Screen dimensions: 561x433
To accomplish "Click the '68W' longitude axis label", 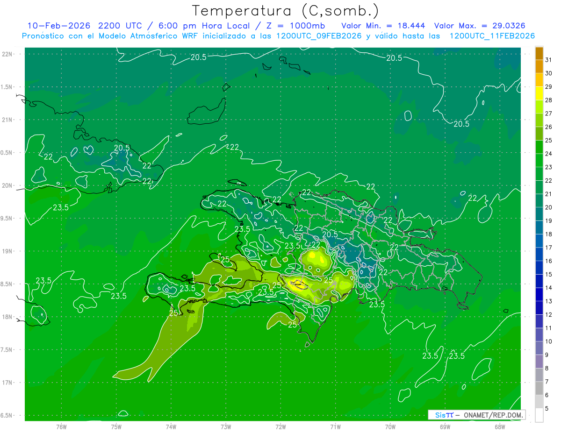I will click(x=500, y=426).
